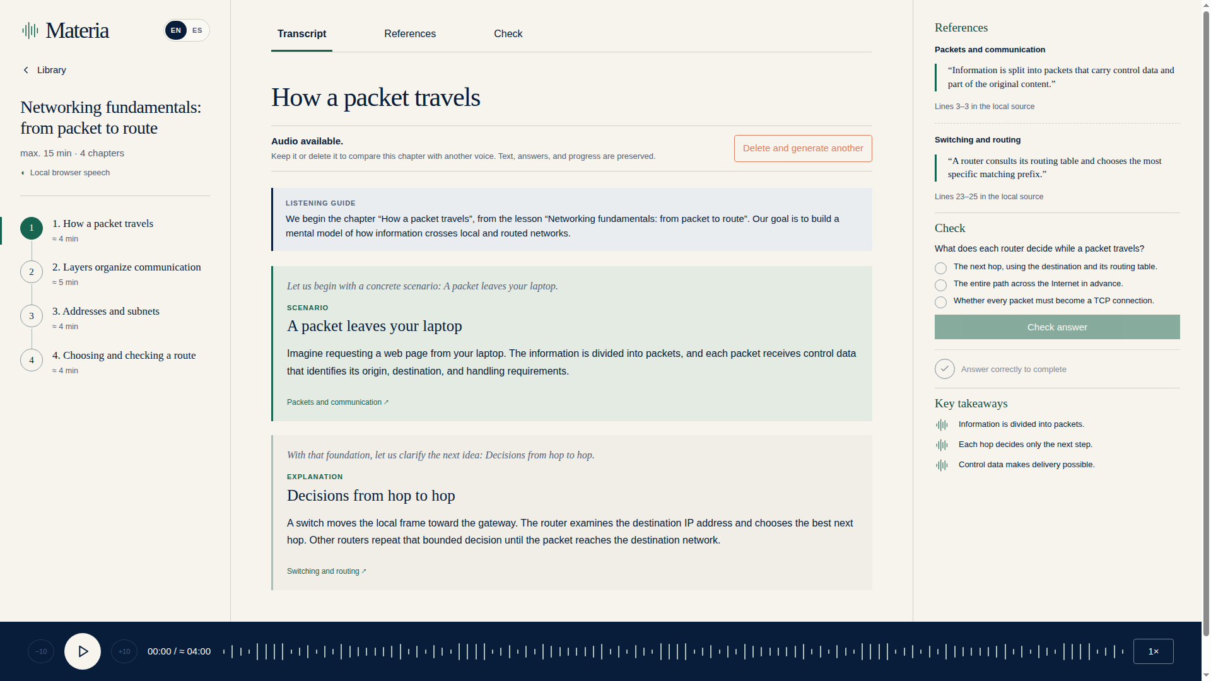Play the chapter audio

[x=83, y=651]
